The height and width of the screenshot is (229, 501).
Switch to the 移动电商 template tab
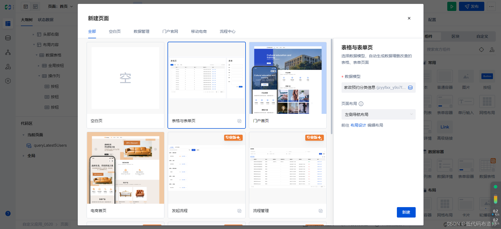pyautogui.click(x=199, y=32)
